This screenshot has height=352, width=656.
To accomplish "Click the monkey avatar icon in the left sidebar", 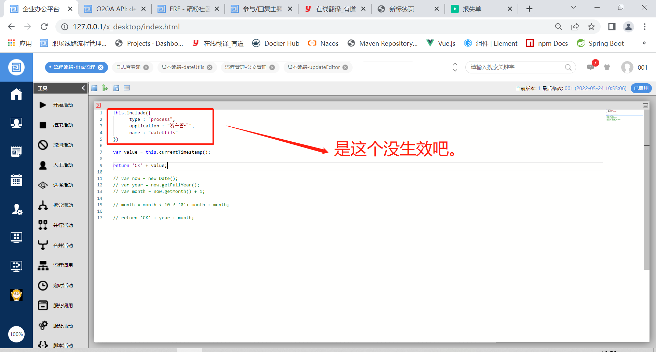I will click(x=16, y=295).
